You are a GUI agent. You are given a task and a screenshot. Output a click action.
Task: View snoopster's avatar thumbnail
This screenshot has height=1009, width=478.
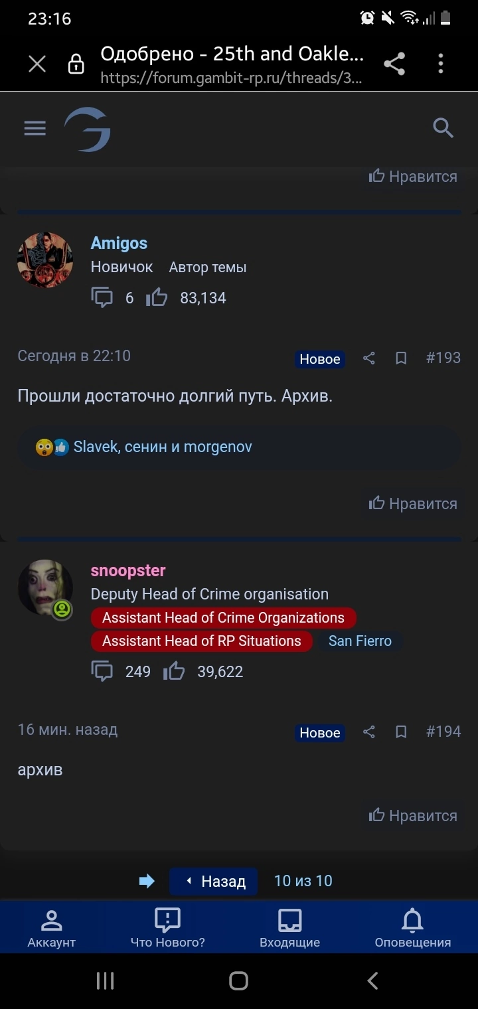click(x=45, y=587)
